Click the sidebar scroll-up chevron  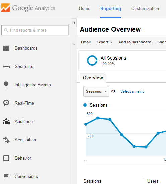click(74, 44)
